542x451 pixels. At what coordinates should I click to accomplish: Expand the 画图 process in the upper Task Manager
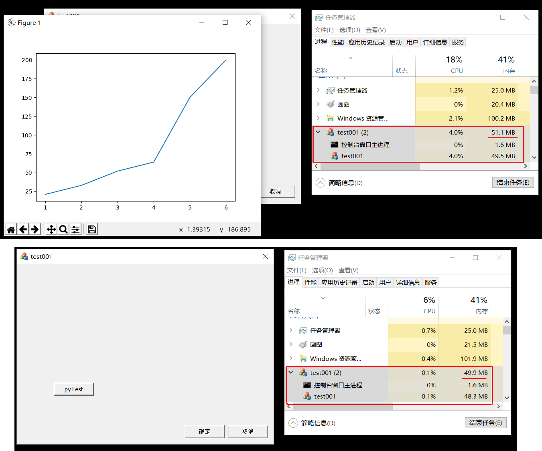[318, 104]
